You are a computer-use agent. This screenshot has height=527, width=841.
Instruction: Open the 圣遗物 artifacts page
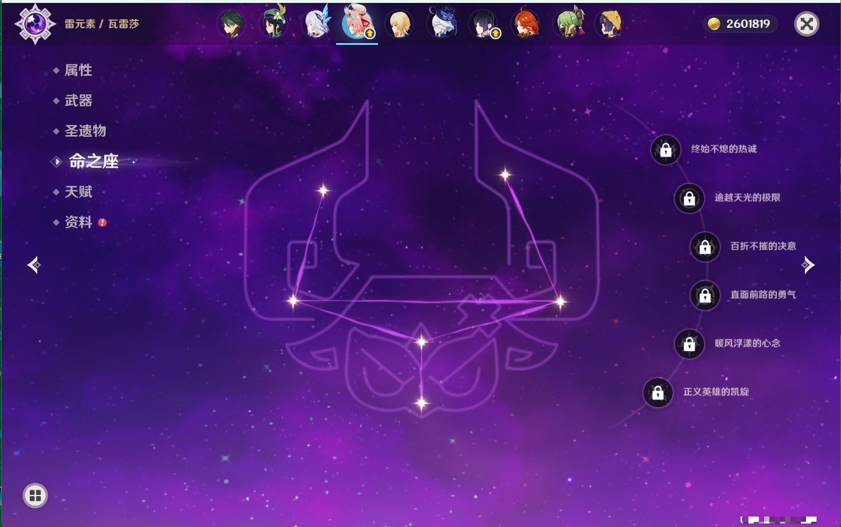(85, 131)
